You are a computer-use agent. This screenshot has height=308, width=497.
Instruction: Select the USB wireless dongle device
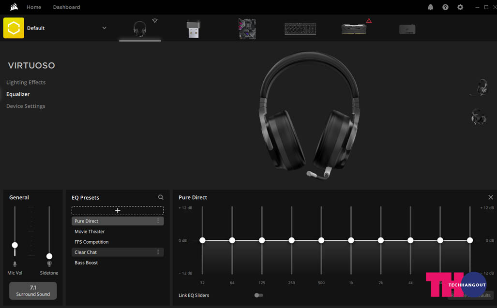(194, 29)
